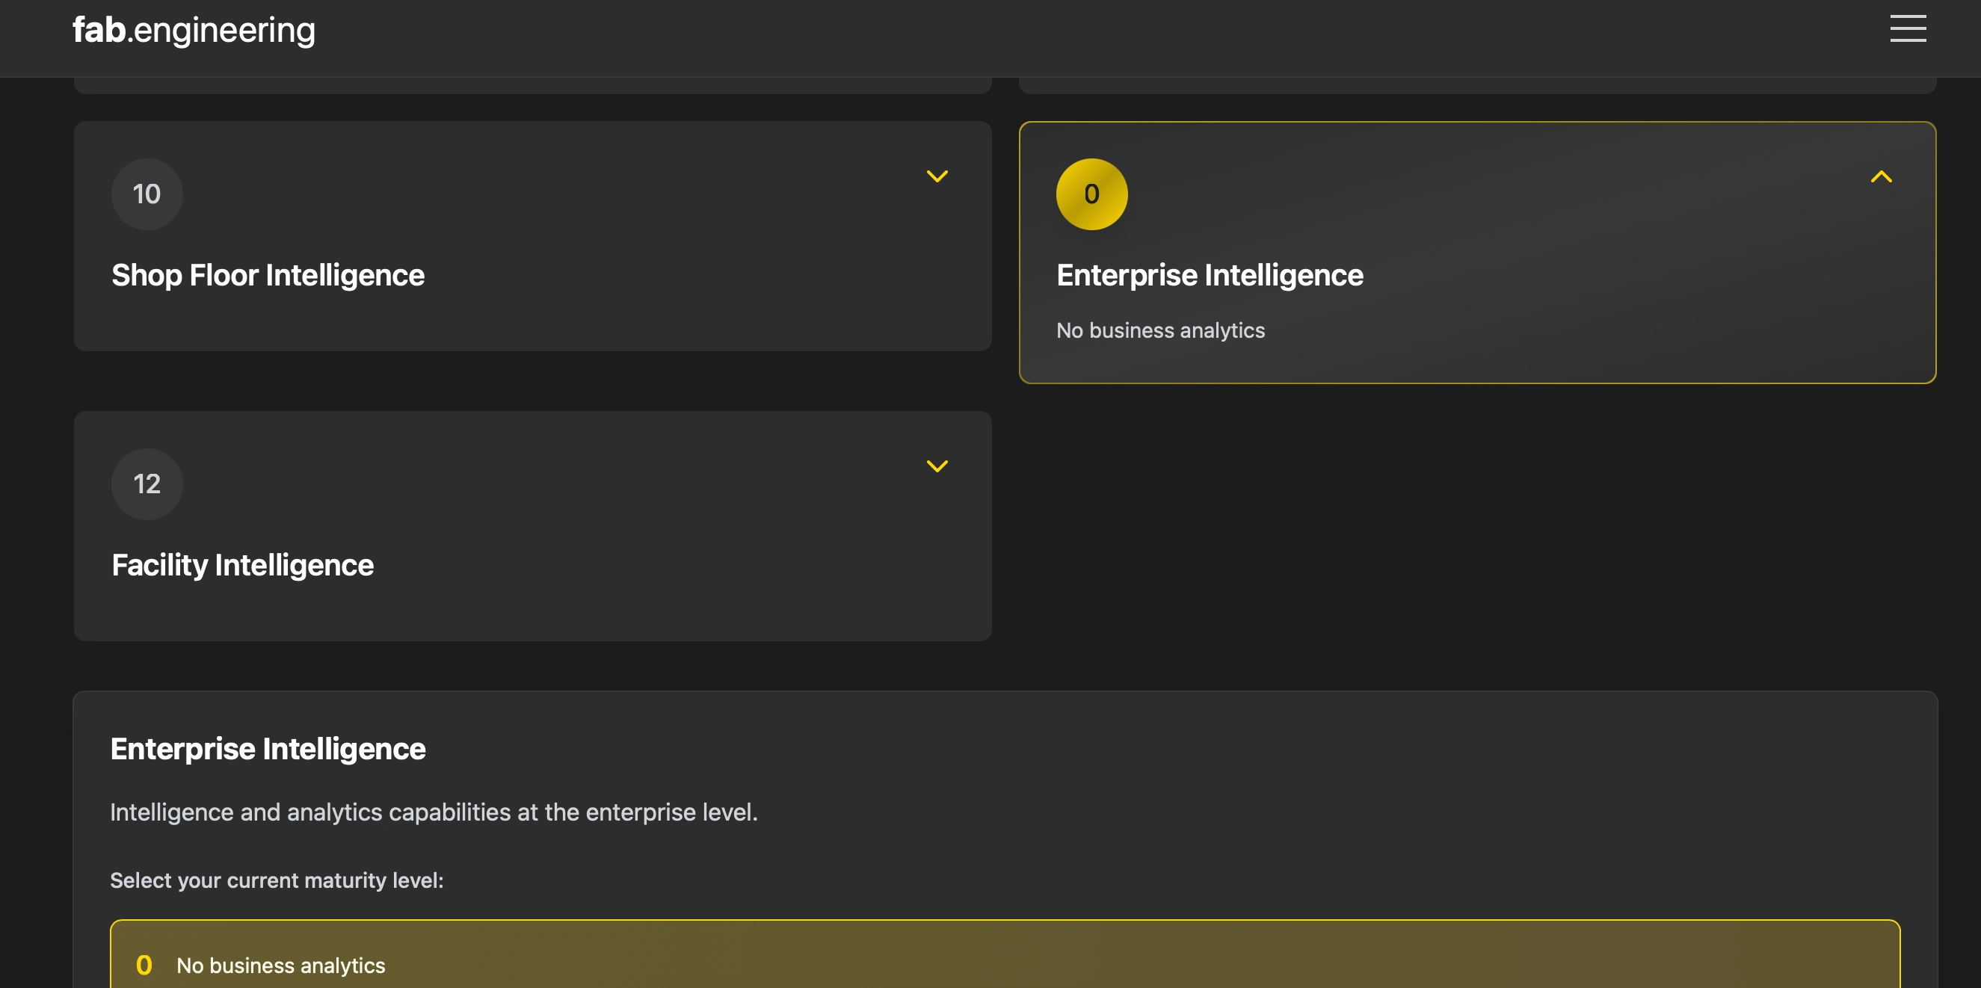
Task: Click the enterprise level description text
Action: click(x=434, y=812)
